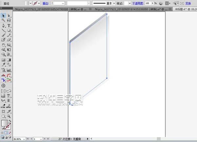Viewport: 197px width, 142px height.
Task: Click the horizontal scrollbar thumb
Action: pos(159,139)
